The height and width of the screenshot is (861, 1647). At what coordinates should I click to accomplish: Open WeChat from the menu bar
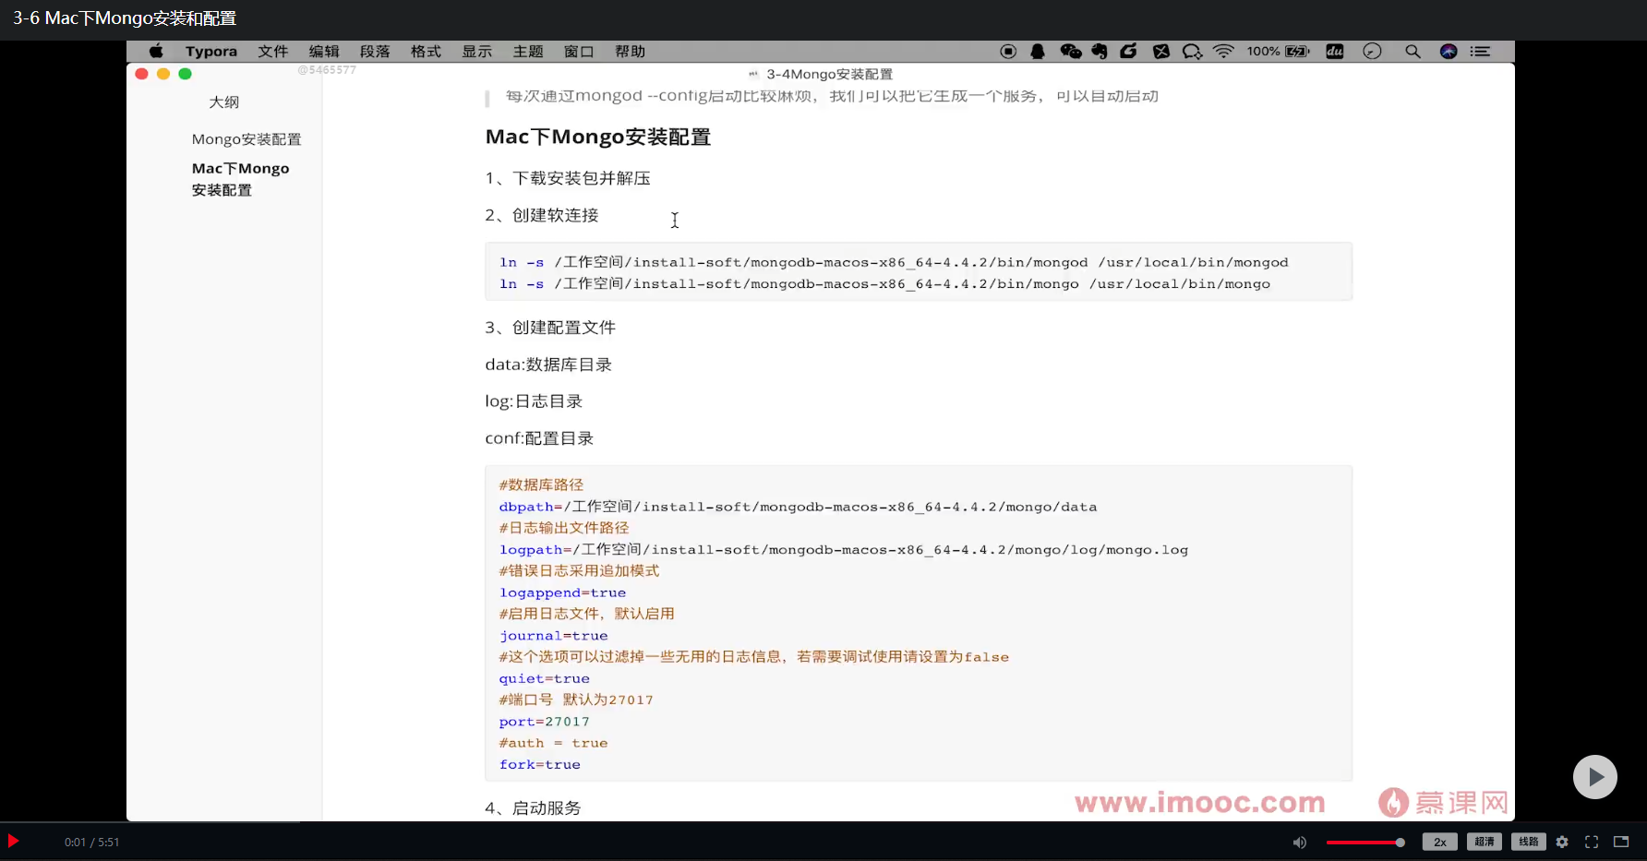[x=1070, y=52]
